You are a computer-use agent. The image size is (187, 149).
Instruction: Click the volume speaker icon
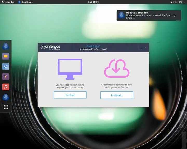click(x=176, y=2)
